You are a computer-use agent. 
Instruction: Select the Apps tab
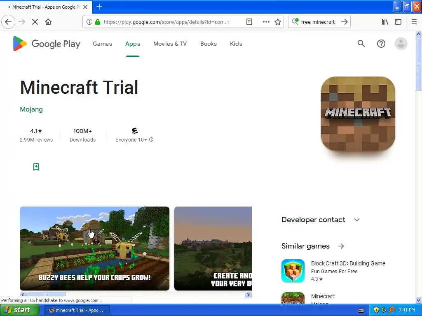[x=133, y=44]
